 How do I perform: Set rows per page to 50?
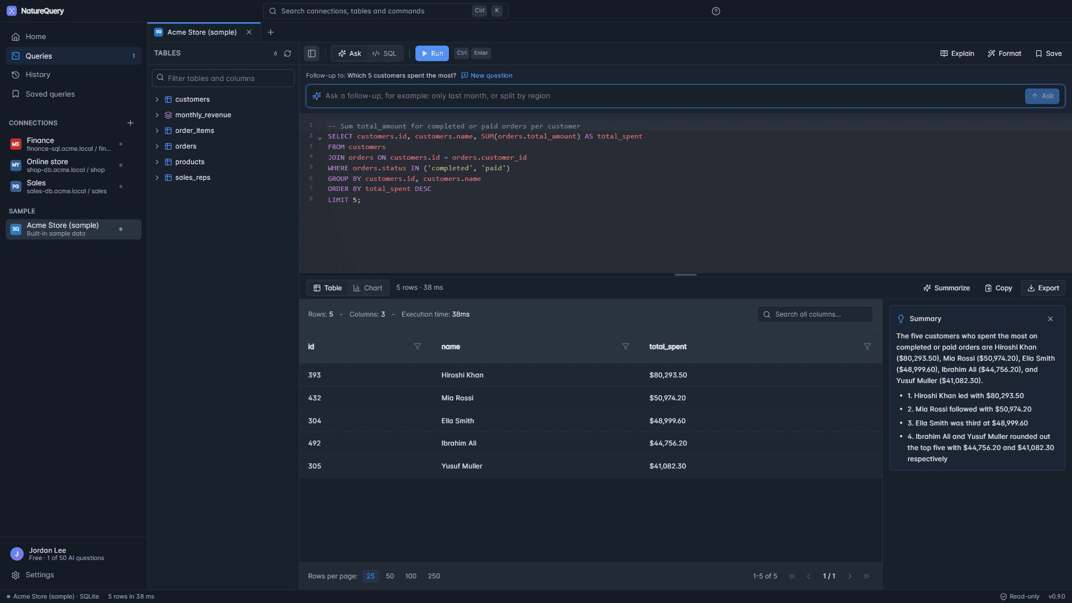pyautogui.click(x=390, y=576)
